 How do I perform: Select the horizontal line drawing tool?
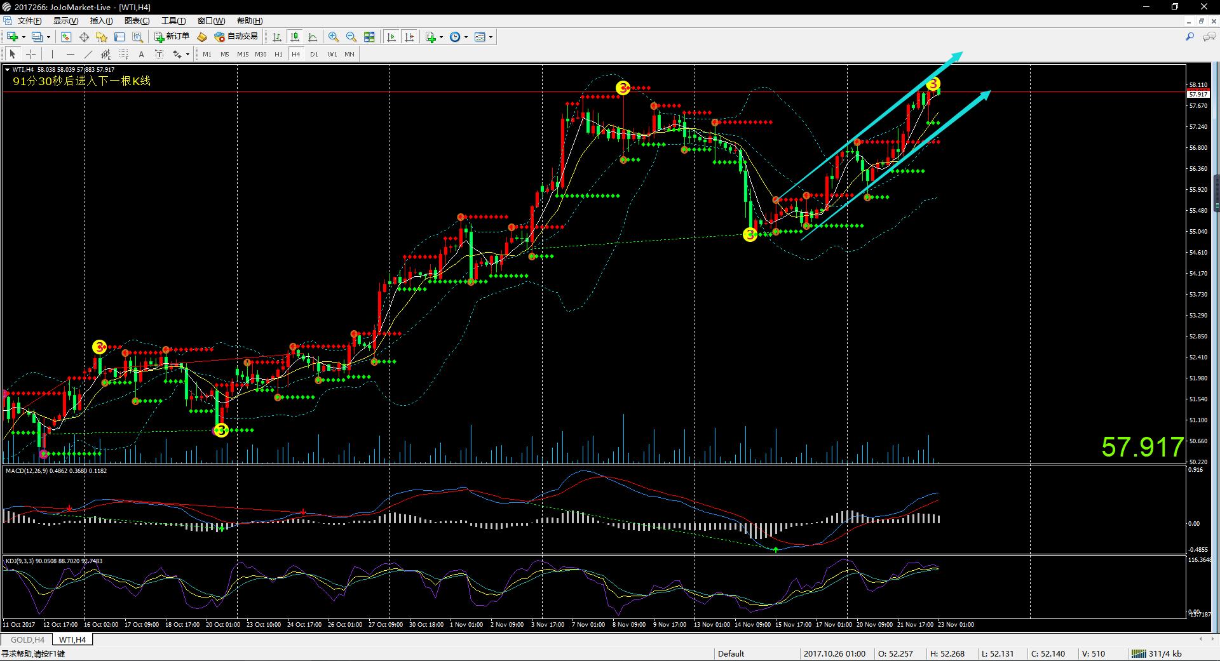tap(70, 54)
